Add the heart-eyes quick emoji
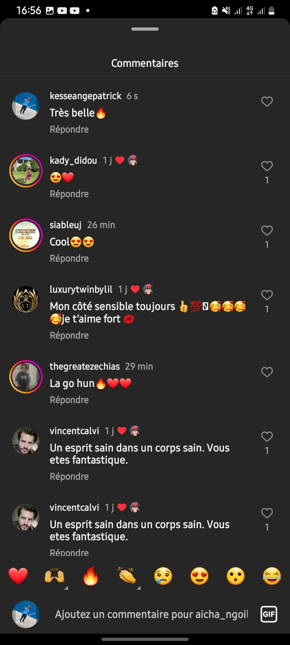The image size is (290, 645). pos(199,576)
